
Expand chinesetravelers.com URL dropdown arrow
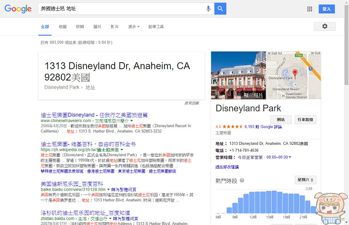[132, 120]
